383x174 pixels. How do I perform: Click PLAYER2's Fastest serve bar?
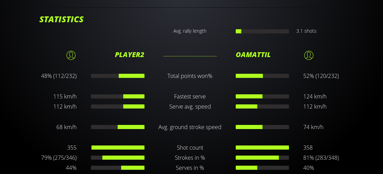118,96
